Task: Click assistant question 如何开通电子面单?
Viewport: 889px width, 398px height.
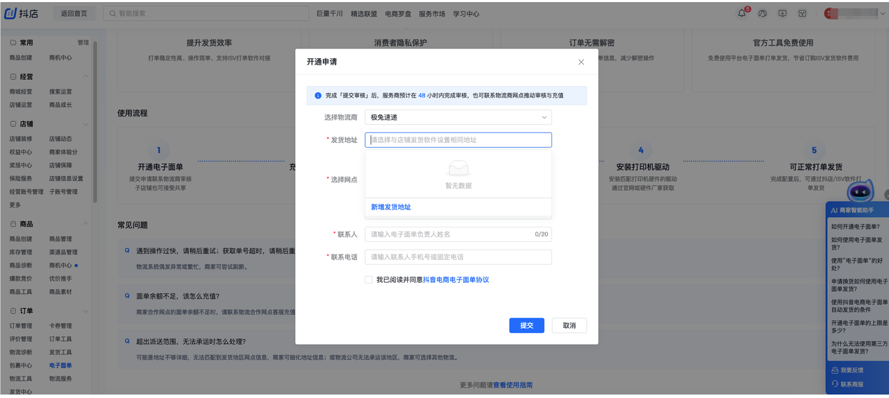Action: tap(856, 226)
